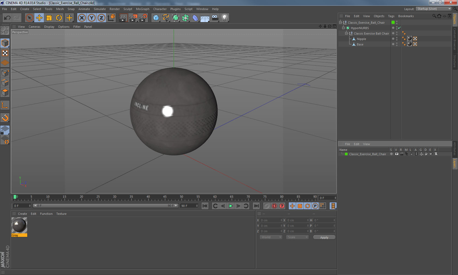
Task: Toggle Y axis lock
Action: coord(92,18)
